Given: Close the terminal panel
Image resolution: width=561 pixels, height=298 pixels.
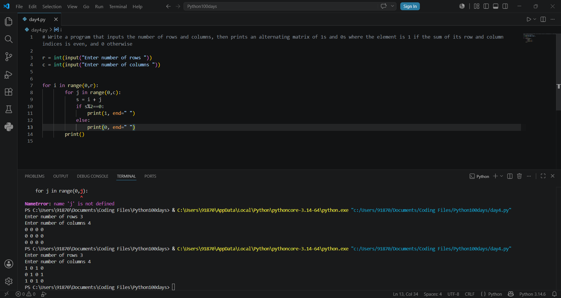Looking at the screenshot, I should click(553, 176).
